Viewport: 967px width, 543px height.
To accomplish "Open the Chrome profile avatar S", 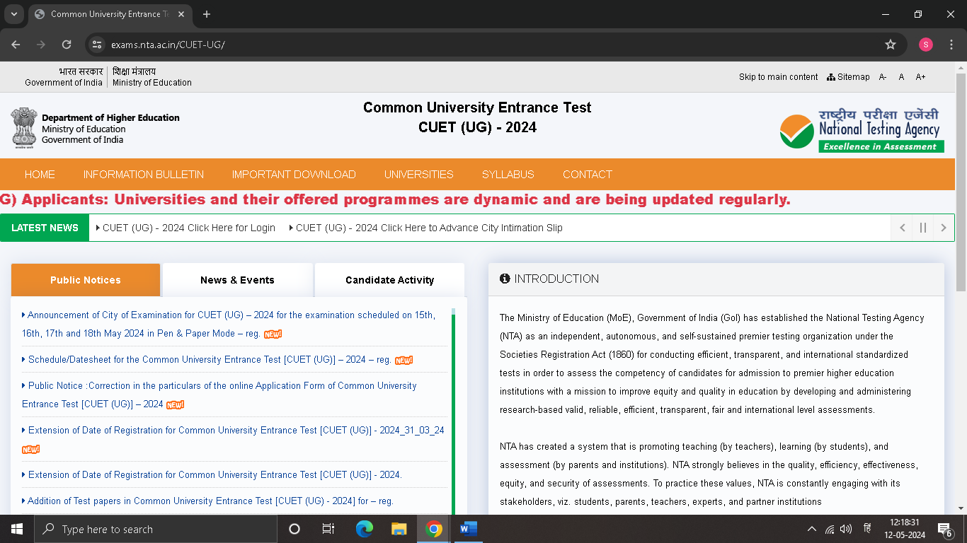I will tap(926, 45).
